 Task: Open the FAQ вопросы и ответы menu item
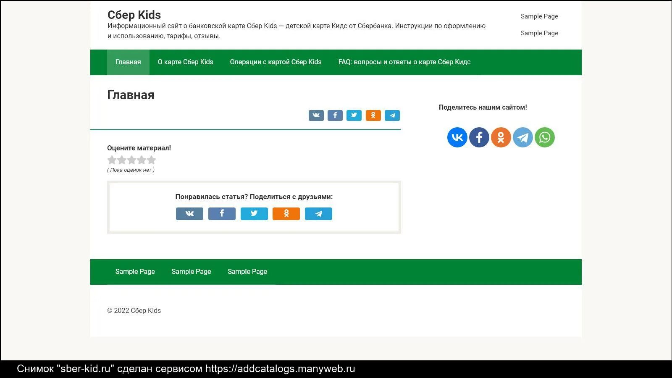point(404,62)
